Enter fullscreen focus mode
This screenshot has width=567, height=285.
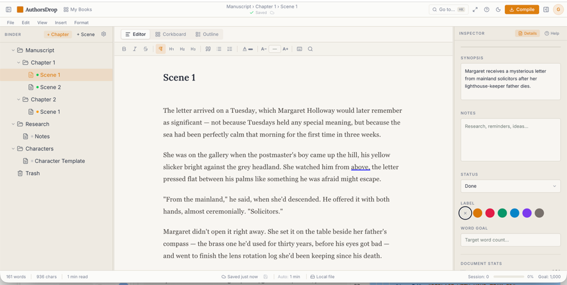click(x=475, y=9)
